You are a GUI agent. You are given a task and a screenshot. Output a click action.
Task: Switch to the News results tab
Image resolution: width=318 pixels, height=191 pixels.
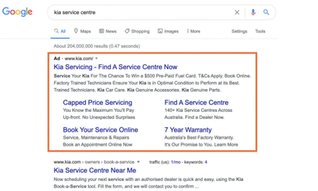108,31
